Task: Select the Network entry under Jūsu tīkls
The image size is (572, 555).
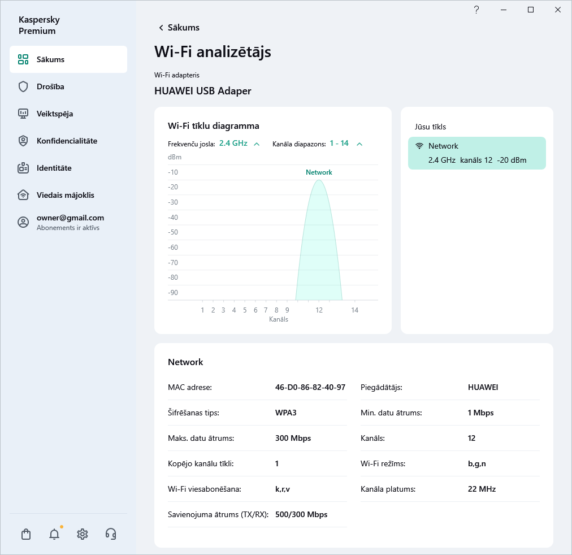Action: 476,153
